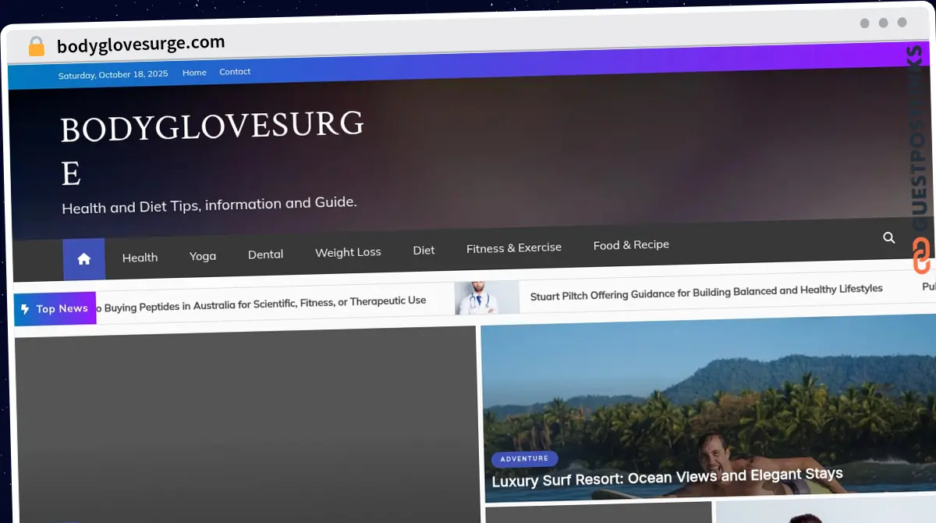The image size is (936, 523).
Task: Select the Adventure category badge
Action: point(524,459)
